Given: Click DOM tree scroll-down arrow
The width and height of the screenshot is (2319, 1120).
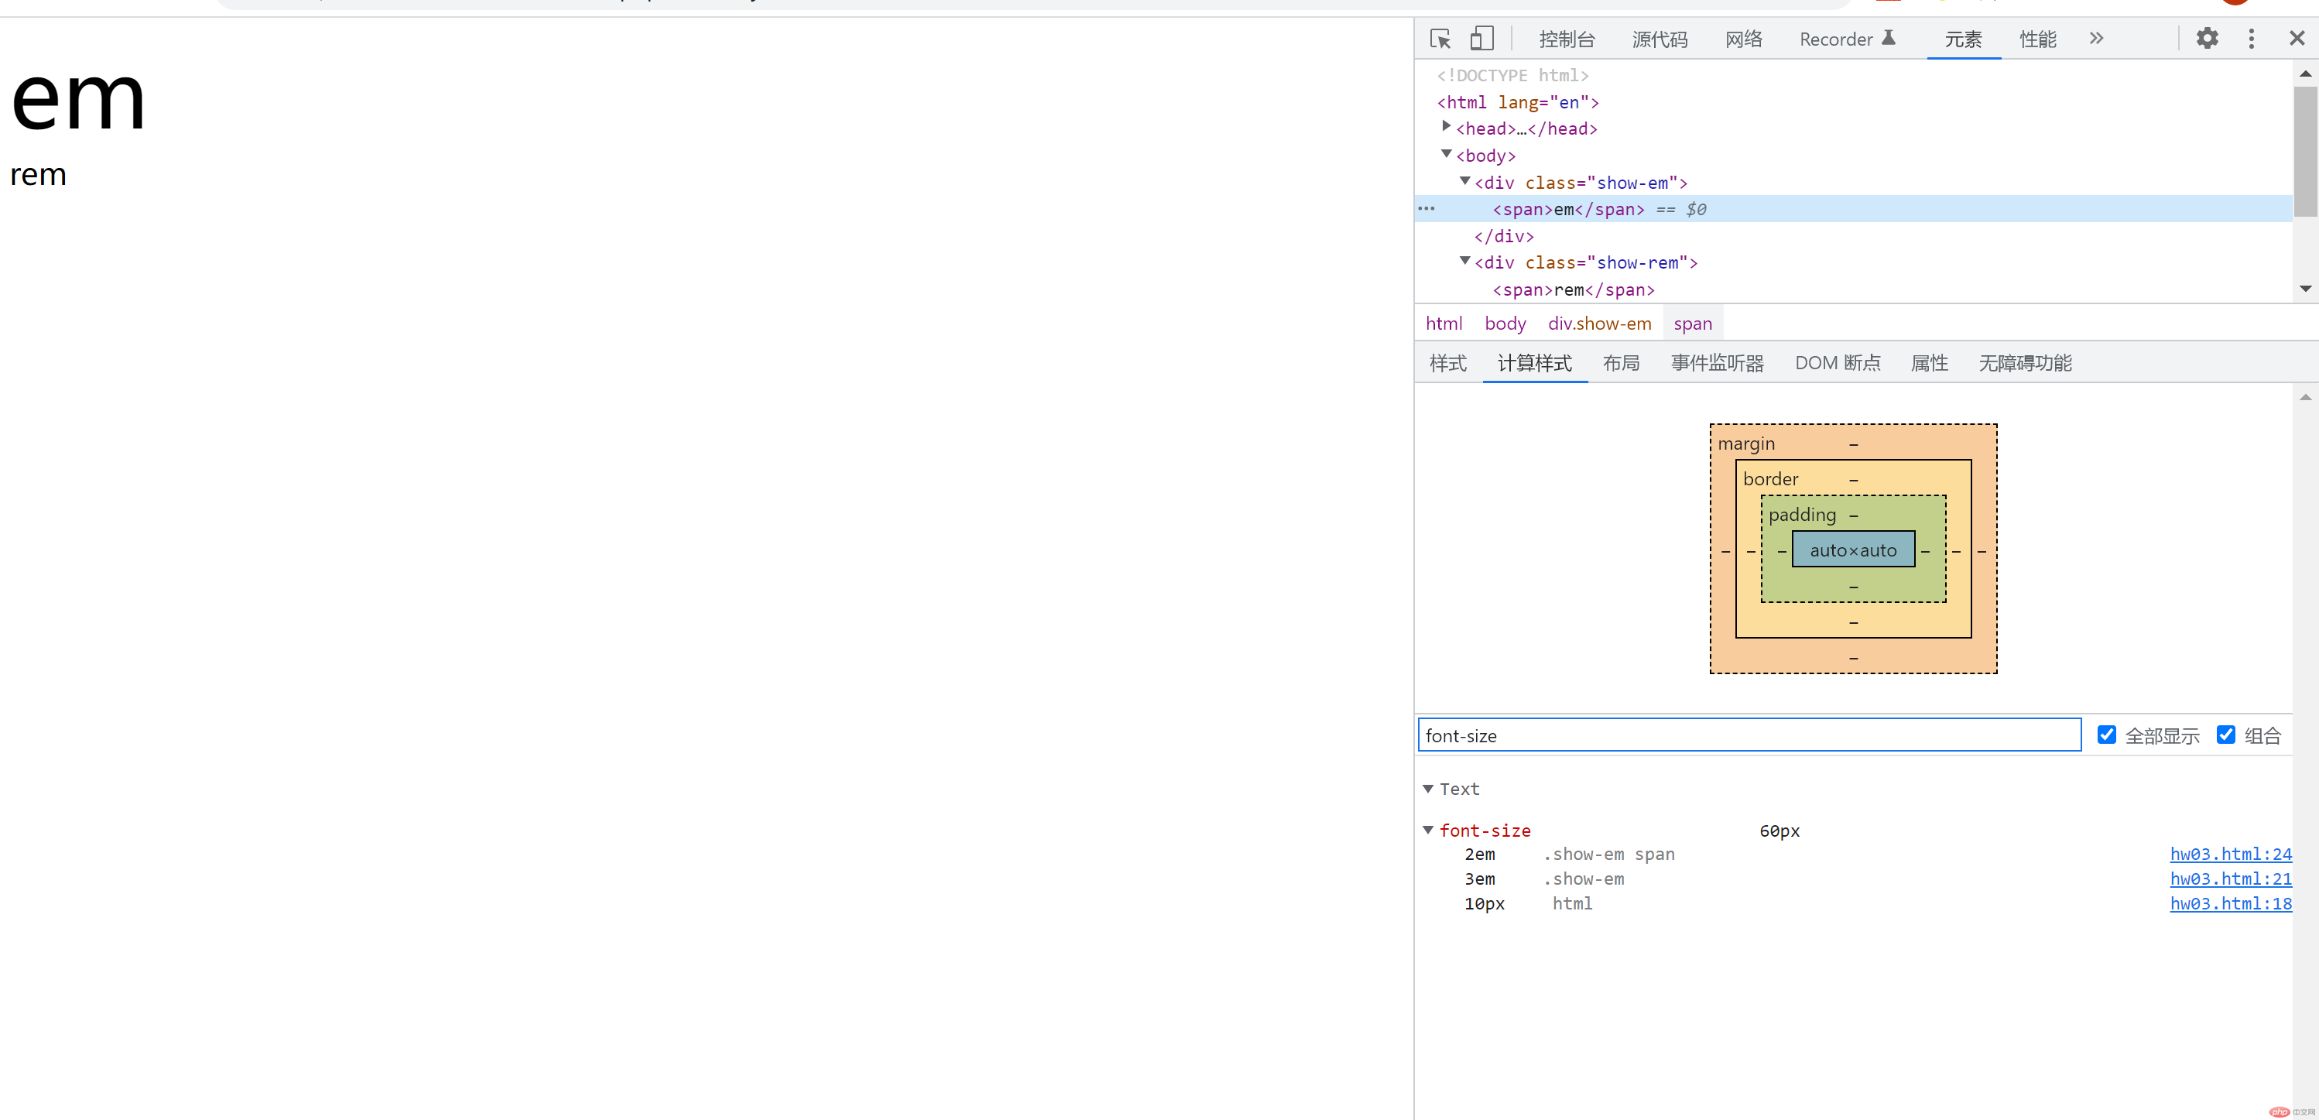Looking at the screenshot, I should (2304, 289).
